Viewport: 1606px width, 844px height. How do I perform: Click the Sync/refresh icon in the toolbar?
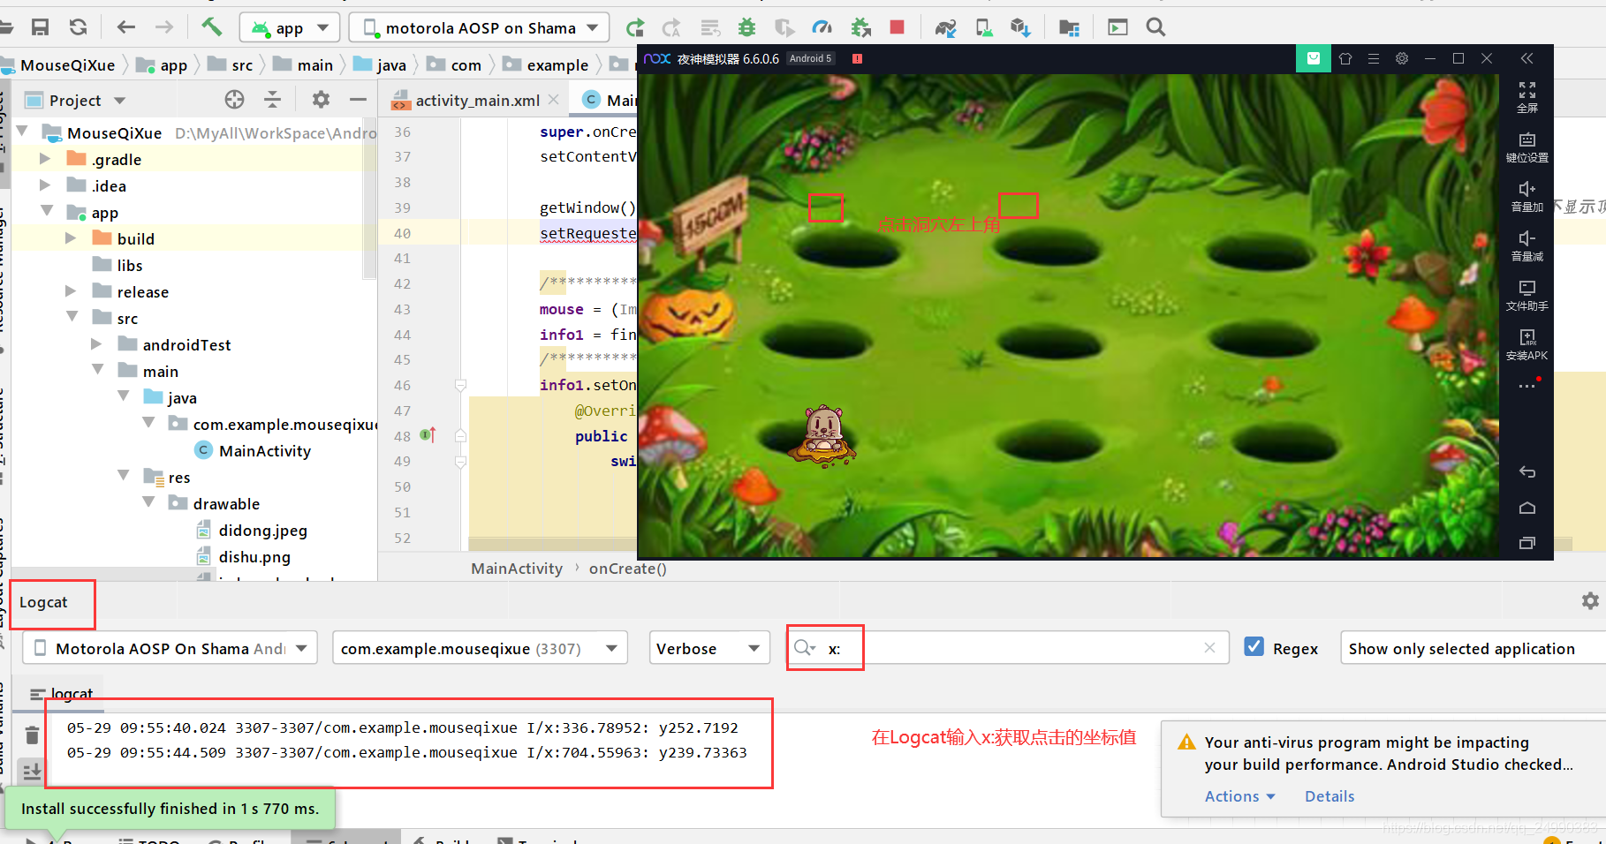79,27
